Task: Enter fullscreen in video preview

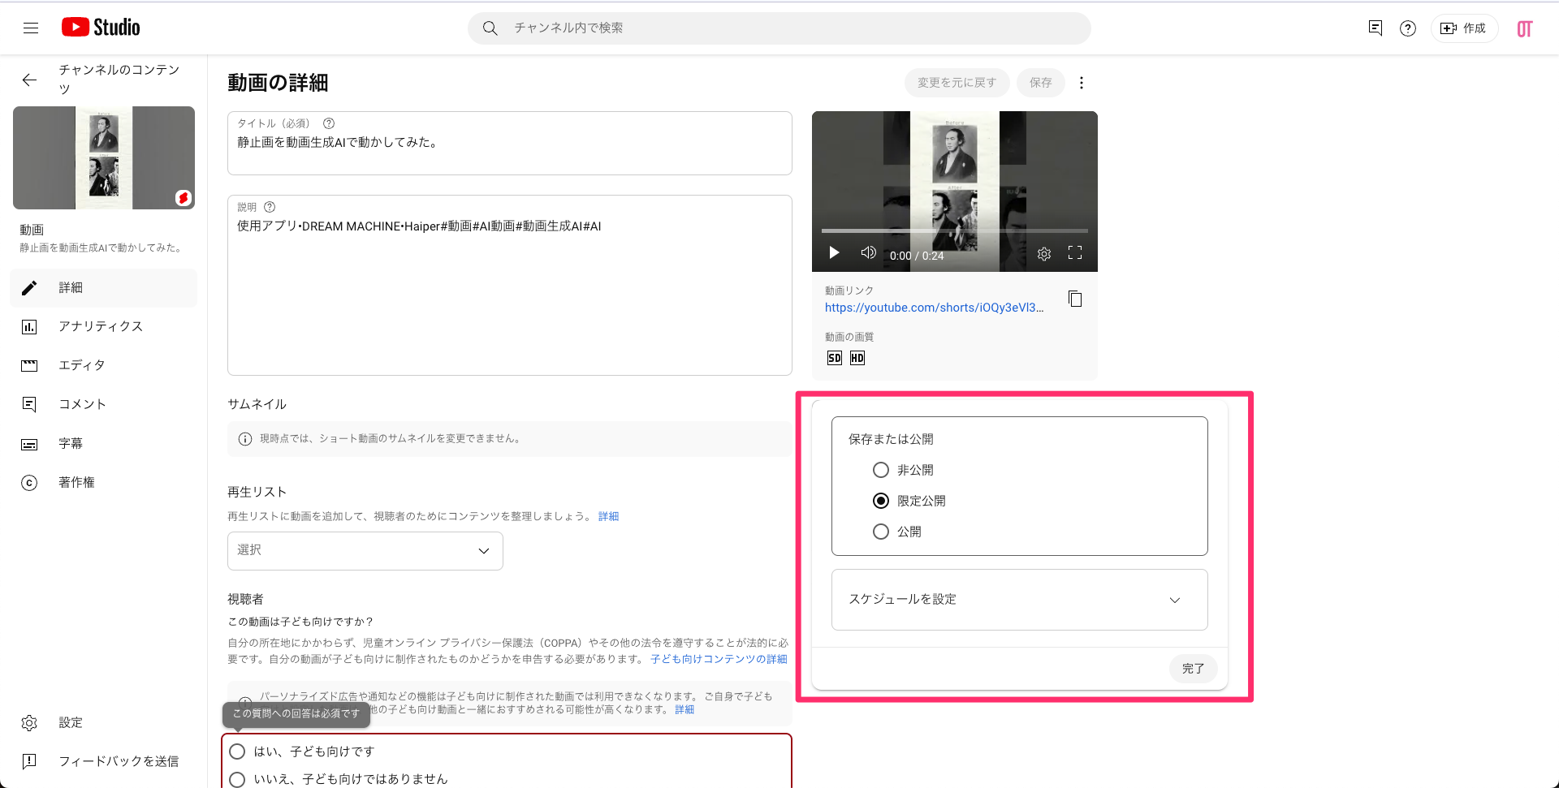Action: point(1075,253)
